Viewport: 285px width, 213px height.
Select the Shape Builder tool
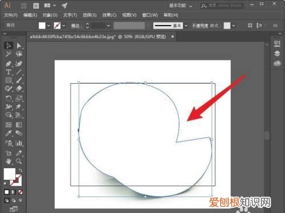coord(9,115)
